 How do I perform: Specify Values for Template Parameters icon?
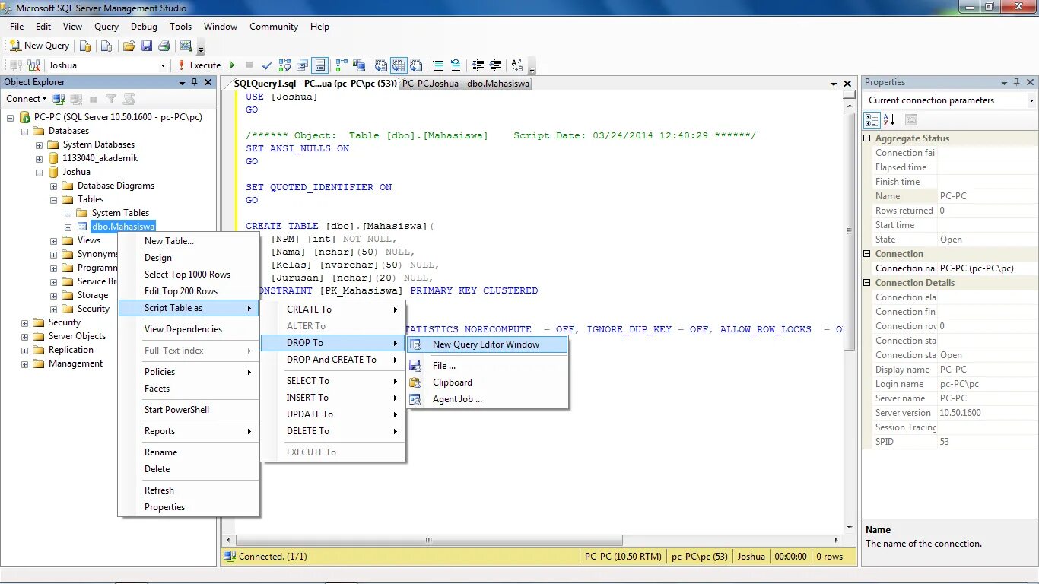517,65
